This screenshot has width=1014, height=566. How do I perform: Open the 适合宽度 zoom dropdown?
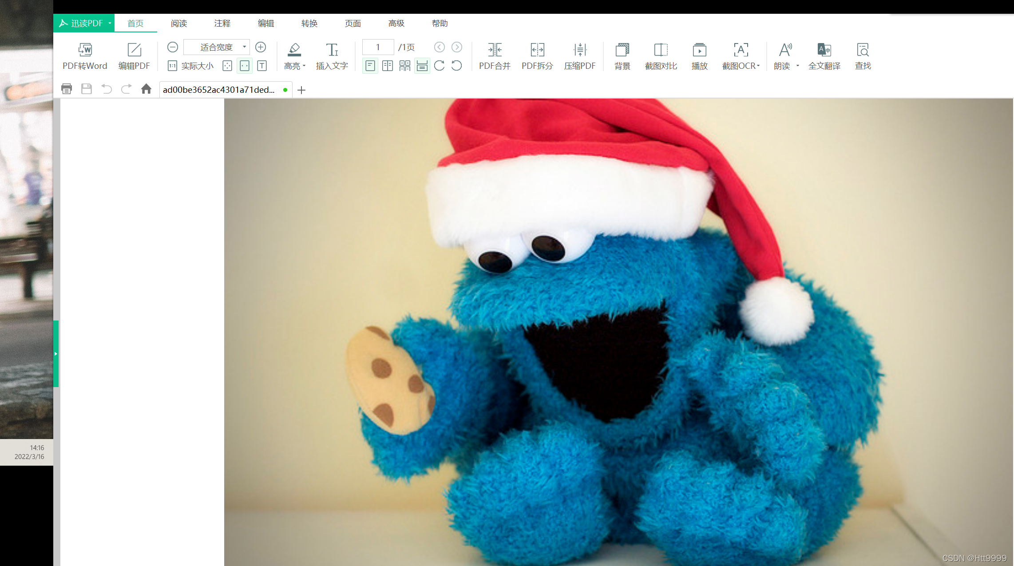244,47
